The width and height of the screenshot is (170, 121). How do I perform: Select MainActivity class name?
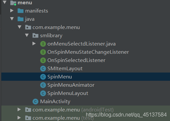coord(55,102)
